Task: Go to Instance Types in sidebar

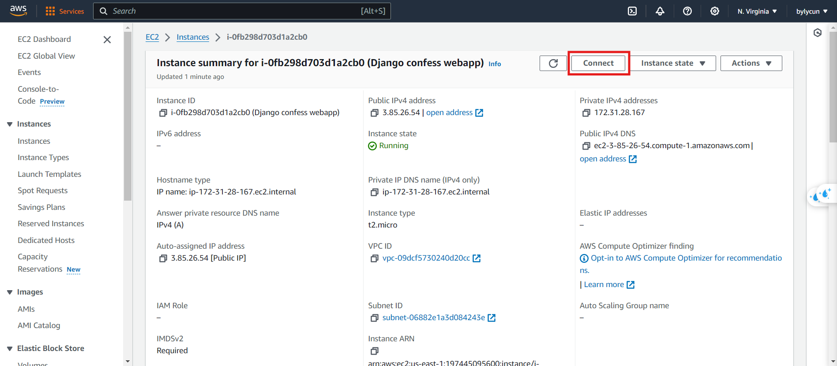Action: pos(43,157)
